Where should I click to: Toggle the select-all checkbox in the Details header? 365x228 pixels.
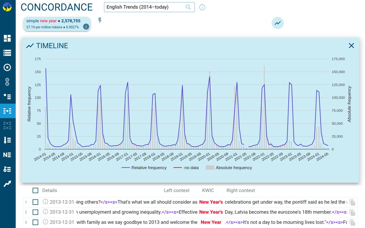tap(36, 190)
